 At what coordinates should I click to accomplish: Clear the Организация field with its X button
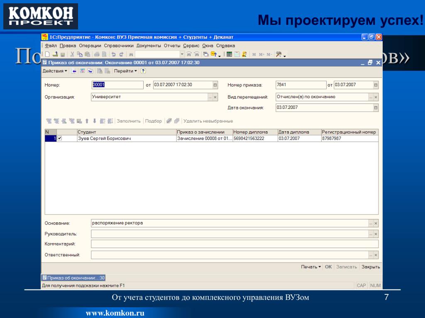(215, 97)
